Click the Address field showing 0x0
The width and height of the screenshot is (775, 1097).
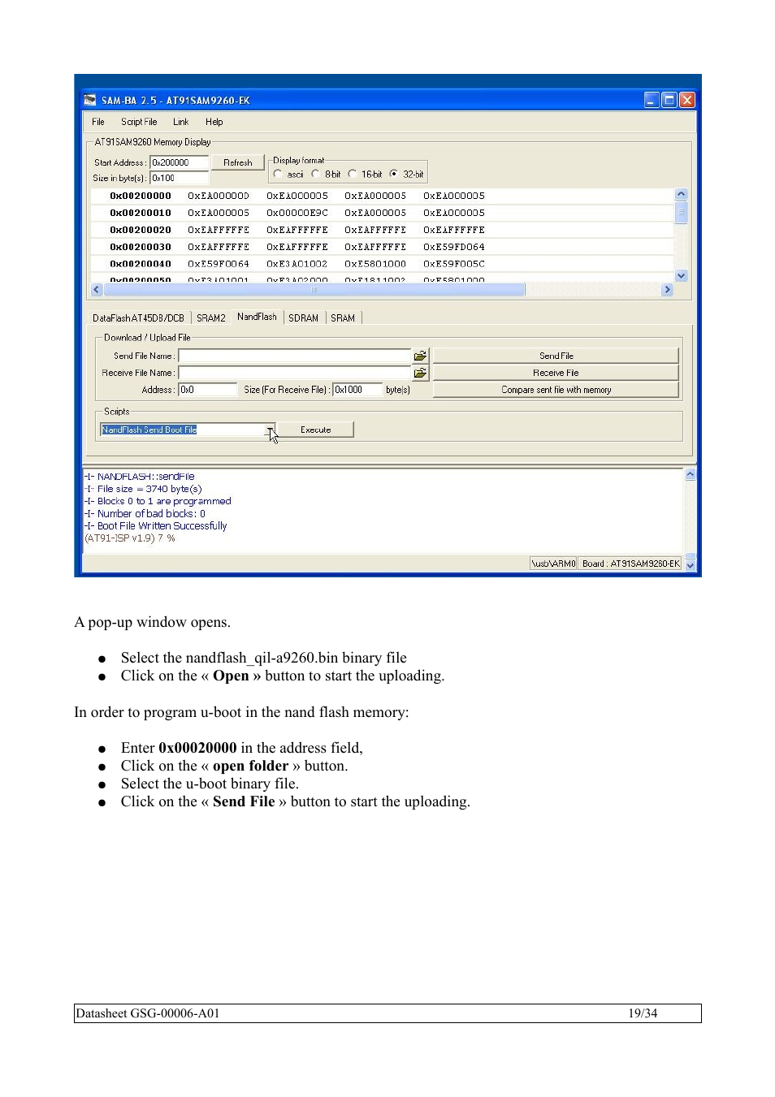coord(208,390)
